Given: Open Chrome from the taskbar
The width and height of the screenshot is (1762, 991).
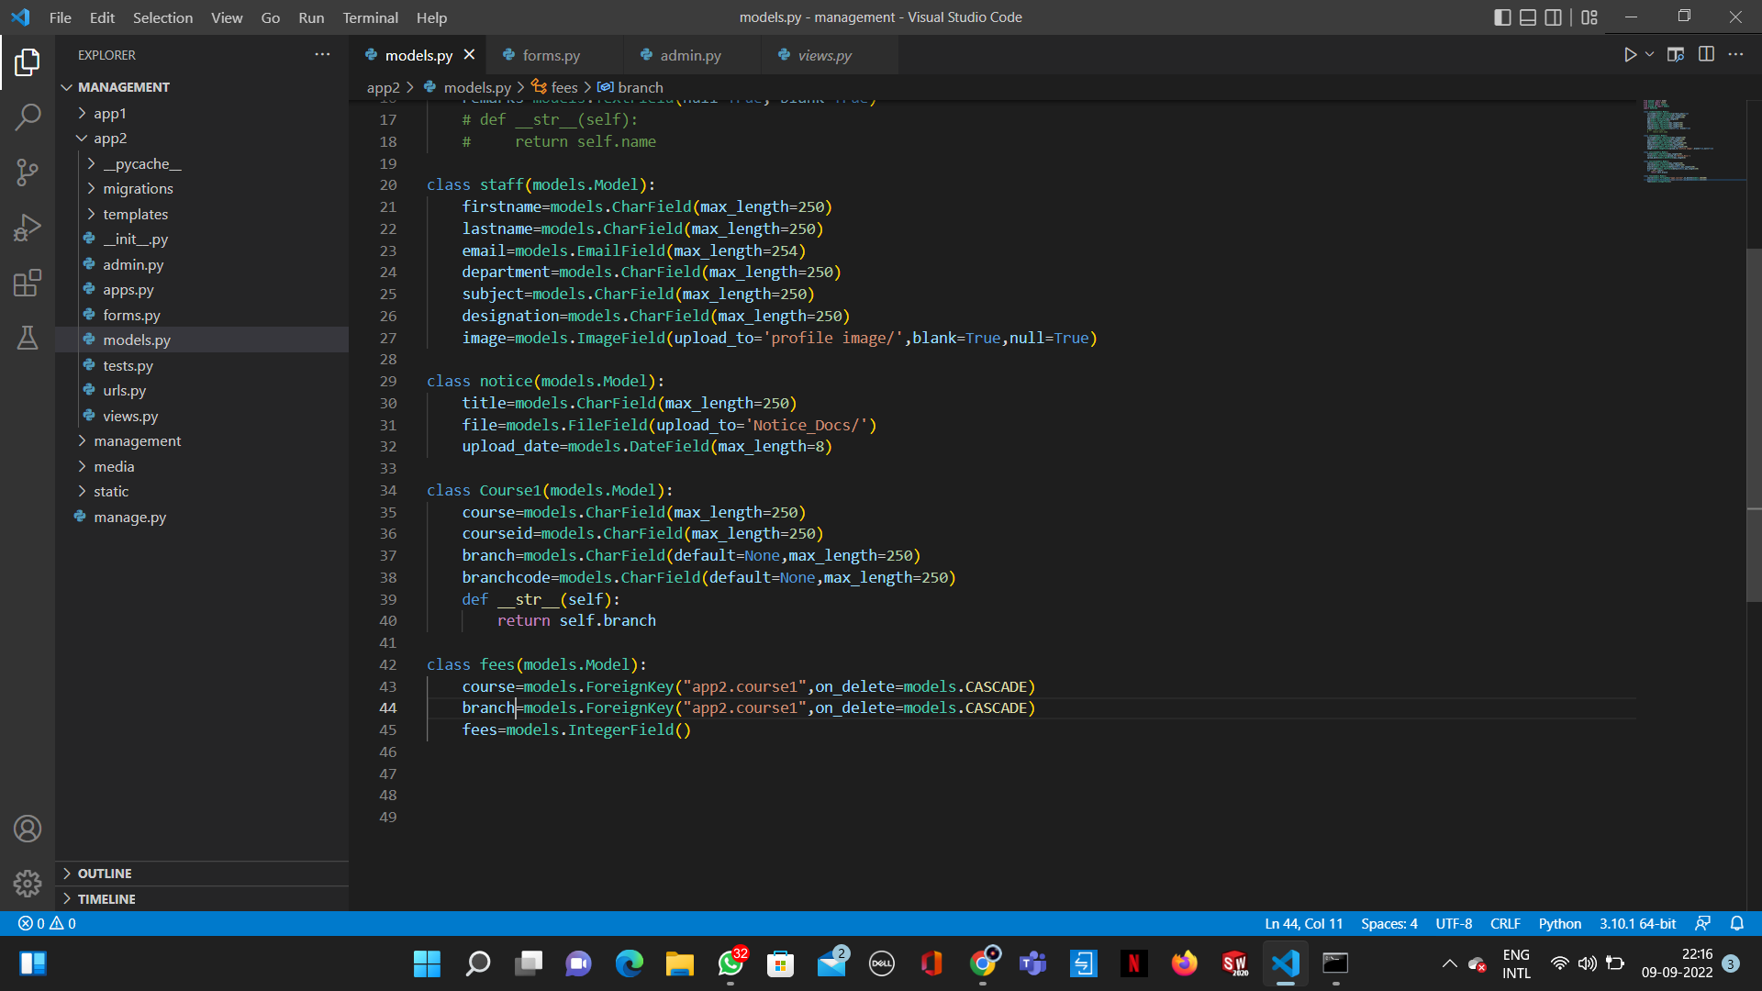Looking at the screenshot, I should tap(983, 963).
